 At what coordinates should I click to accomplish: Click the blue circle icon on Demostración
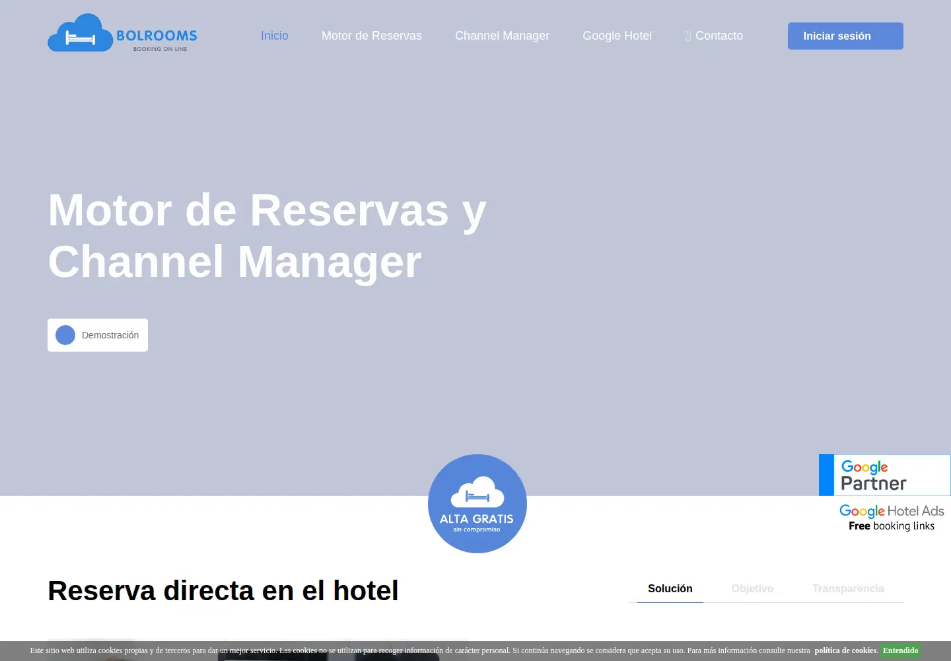click(x=65, y=335)
